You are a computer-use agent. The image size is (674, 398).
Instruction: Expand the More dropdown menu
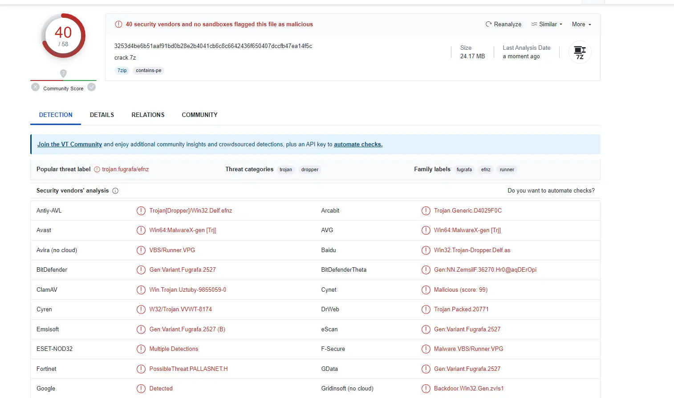click(581, 24)
